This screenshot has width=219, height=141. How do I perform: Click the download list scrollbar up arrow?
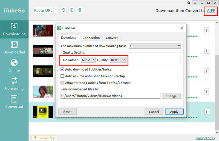217,23
